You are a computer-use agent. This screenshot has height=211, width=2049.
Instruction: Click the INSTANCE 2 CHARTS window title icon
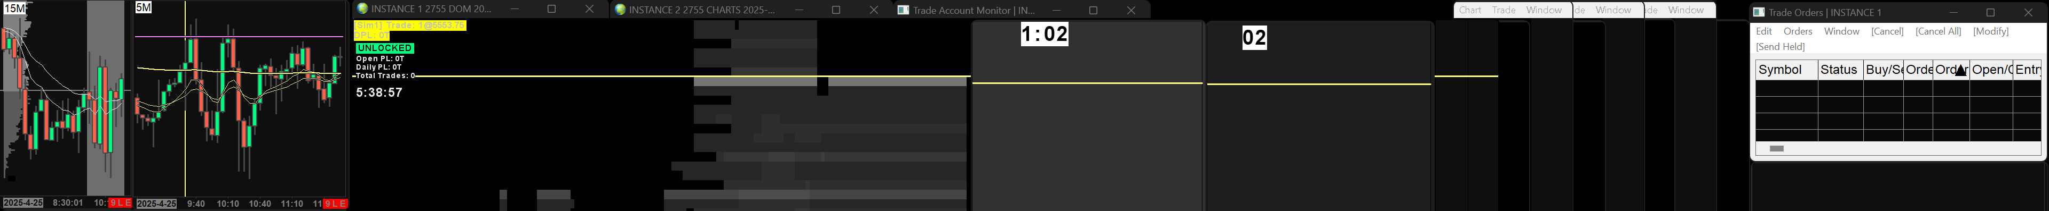pos(620,10)
